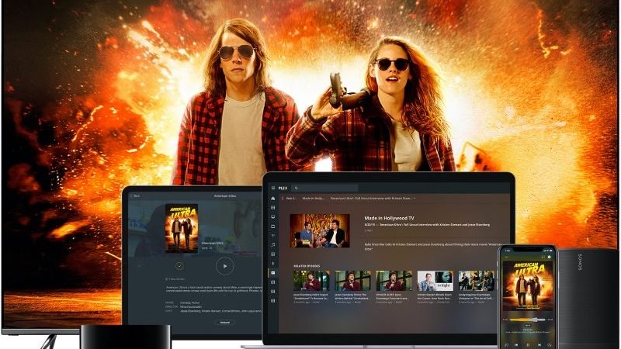Click the microphone Podcasts icon in sidebar
Screen dimensions: 621x349
click(x=272, y=263)
